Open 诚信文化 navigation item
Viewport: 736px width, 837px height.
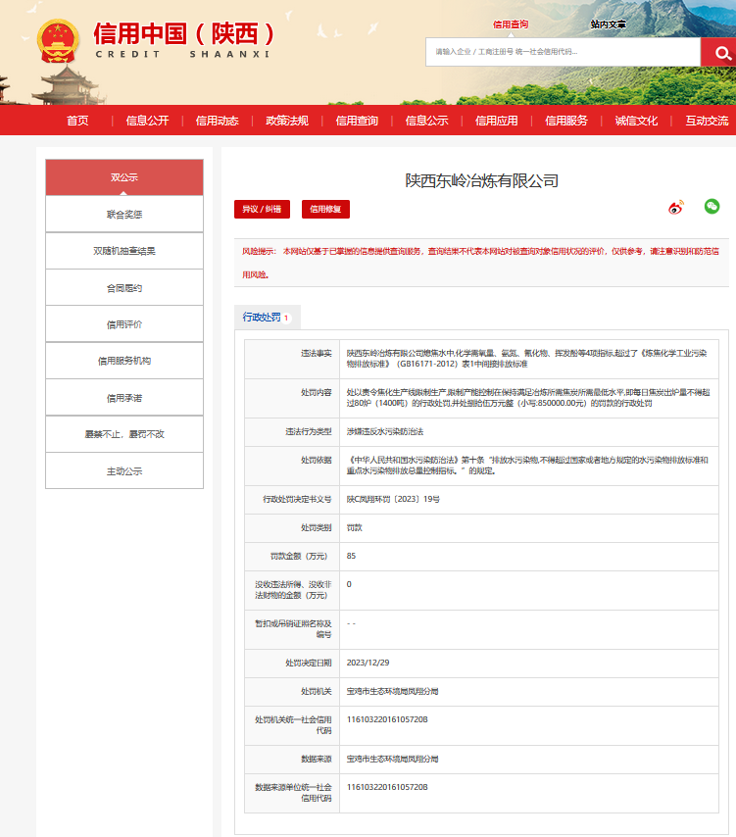636,121
